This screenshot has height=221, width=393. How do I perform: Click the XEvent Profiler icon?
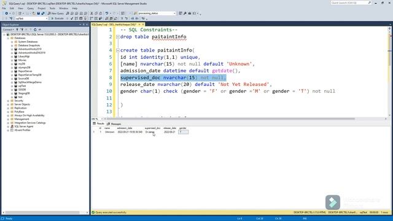tap(12, 130)
